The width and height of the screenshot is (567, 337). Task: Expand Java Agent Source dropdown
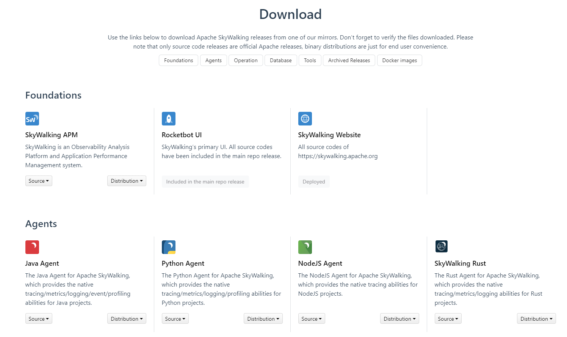39,319
